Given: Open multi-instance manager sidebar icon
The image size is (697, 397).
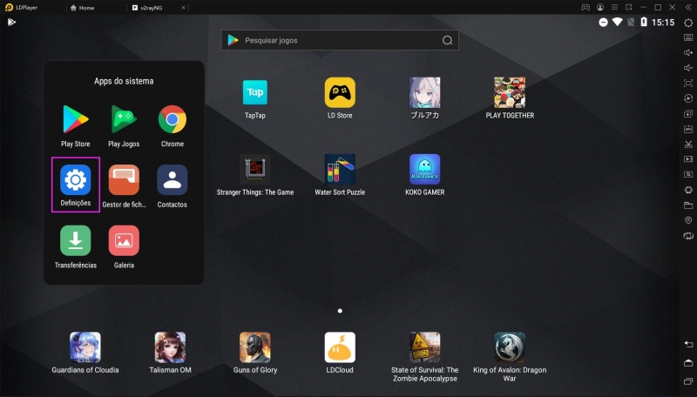Looking at the screenshot, I should click(x=688, y=114).
